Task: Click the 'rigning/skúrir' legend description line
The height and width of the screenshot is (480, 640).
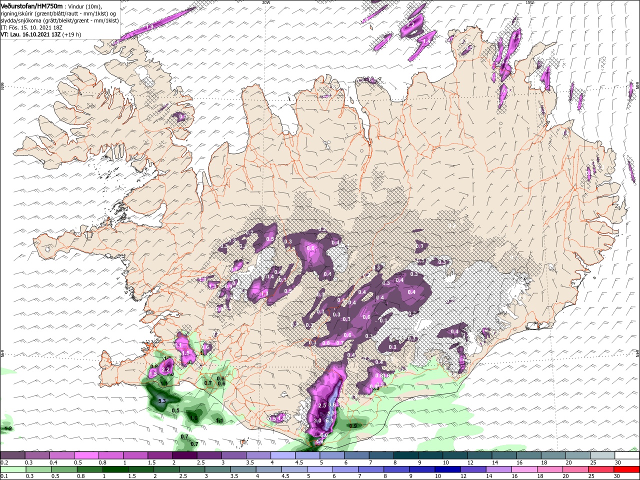Action: coord(59,13)
